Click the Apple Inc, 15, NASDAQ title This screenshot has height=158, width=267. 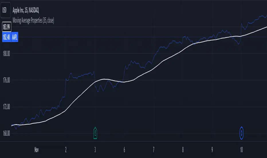[26, 10]
